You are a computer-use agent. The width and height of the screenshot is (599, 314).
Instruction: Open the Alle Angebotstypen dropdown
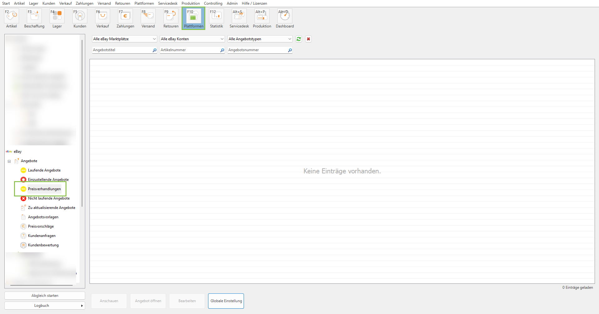[x=260, y=39]
